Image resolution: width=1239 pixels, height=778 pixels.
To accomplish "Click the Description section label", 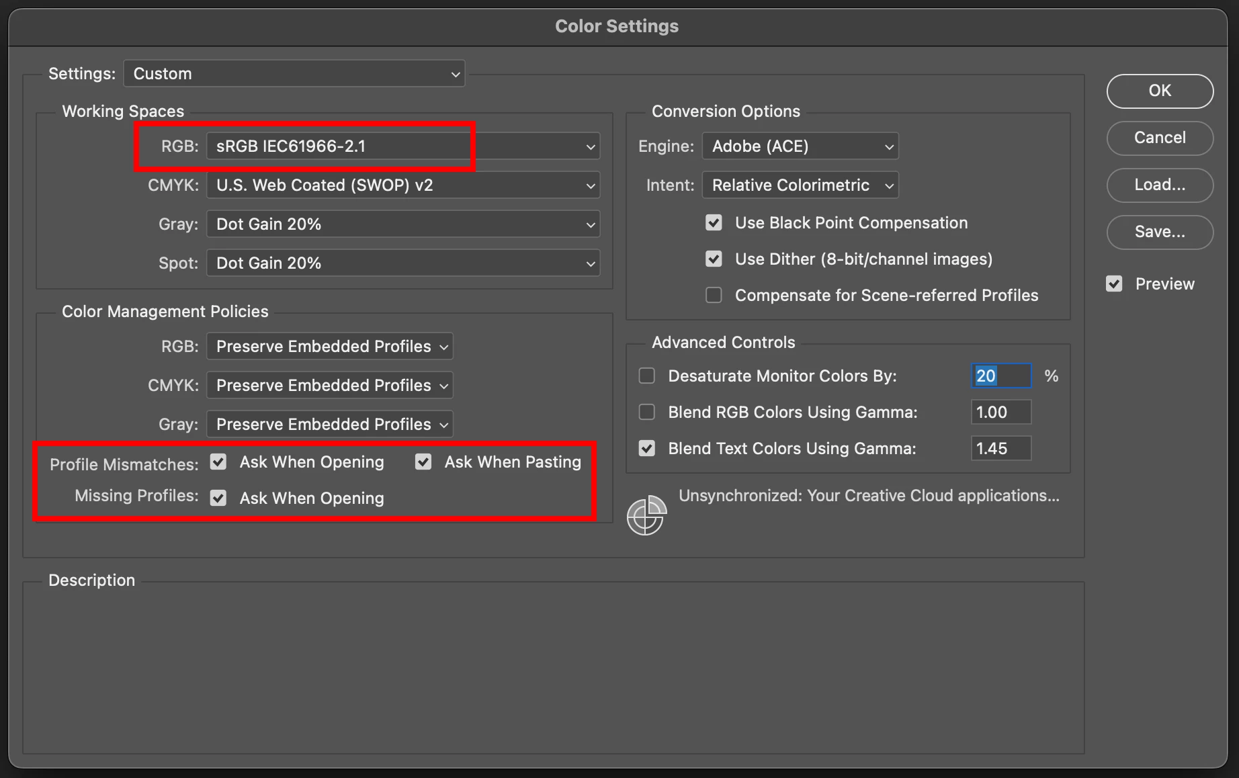I will tap(91, 580).
